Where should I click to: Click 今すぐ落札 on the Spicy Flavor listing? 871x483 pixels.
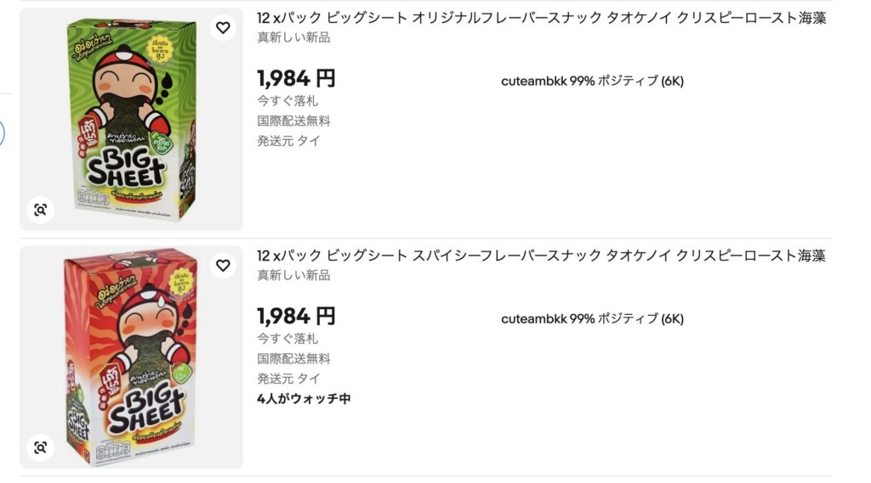[x=288, y=339]
